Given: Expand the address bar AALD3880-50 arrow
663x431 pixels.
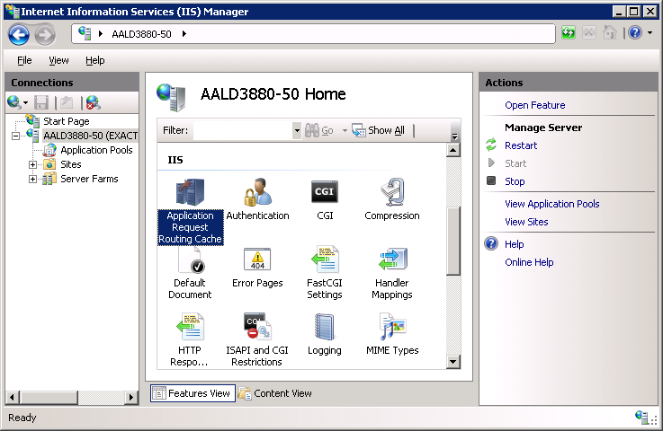Looking at the screenshot, I should click(184, 34).
